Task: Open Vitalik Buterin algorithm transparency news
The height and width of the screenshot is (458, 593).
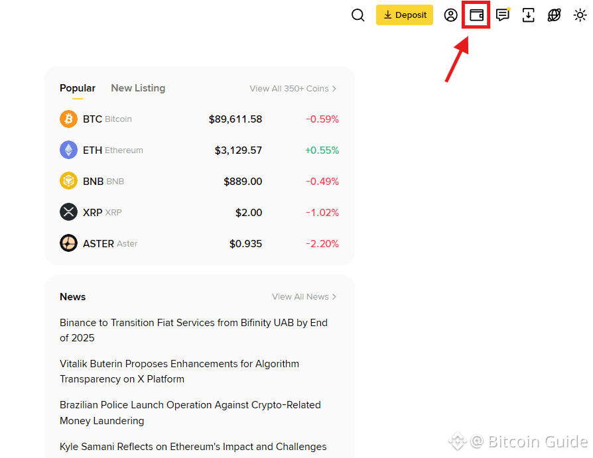Action: click(179, 371)
